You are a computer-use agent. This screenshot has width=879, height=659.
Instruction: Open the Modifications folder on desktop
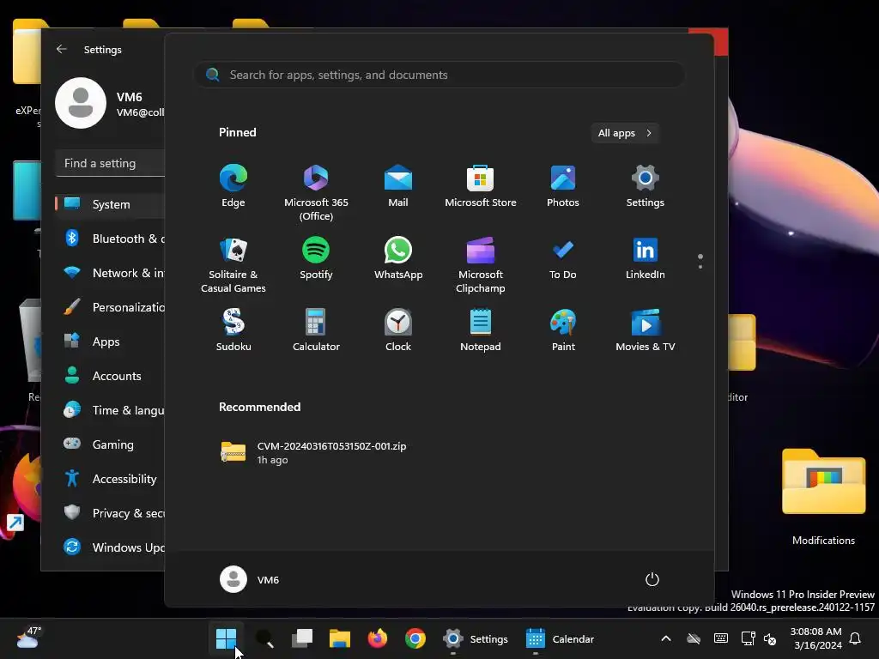823,496
